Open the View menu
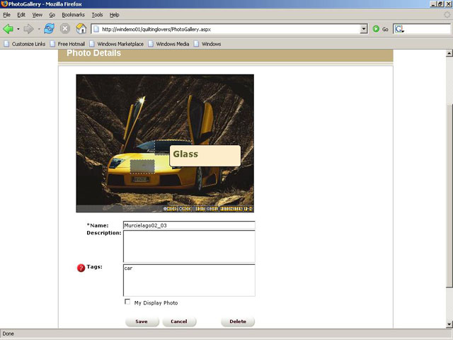 click(x=38, y=15)
